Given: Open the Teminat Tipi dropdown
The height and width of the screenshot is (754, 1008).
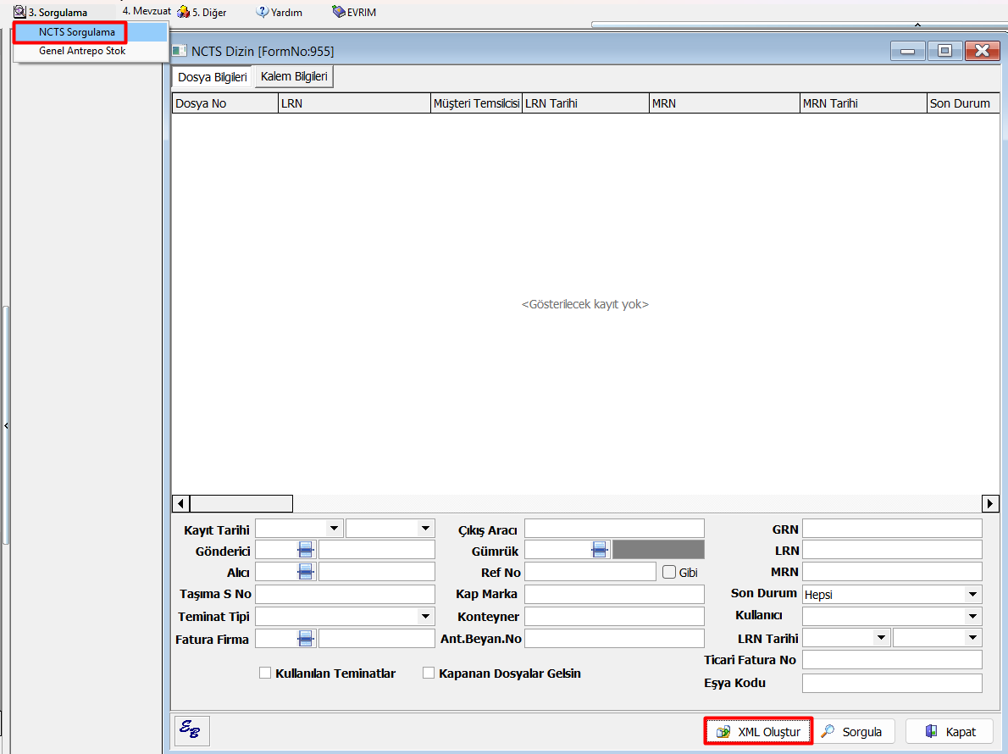Looking at the screenshot, I should pyautogui.click(x=425, y=617).
